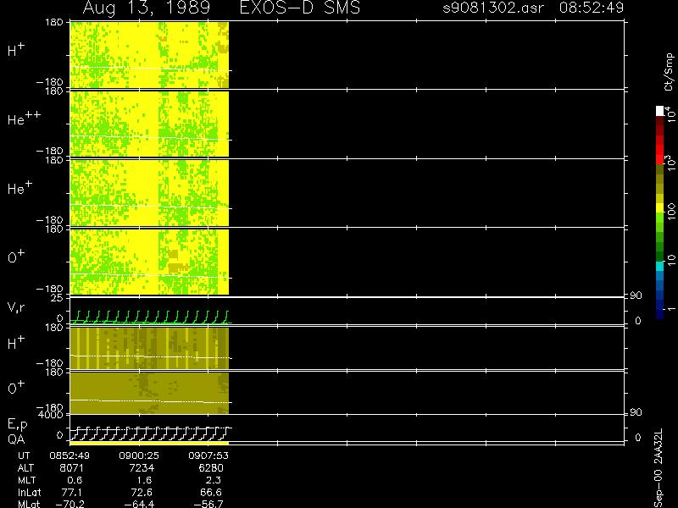Click the "MLat" row label
The height and width of the screenshot is (508, 678).
29,504
